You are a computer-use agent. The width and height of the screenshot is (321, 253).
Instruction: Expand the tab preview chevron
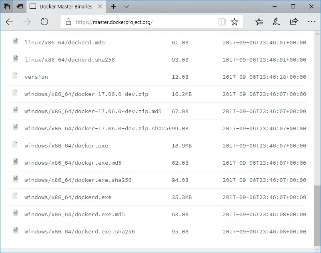coord(126,6)
